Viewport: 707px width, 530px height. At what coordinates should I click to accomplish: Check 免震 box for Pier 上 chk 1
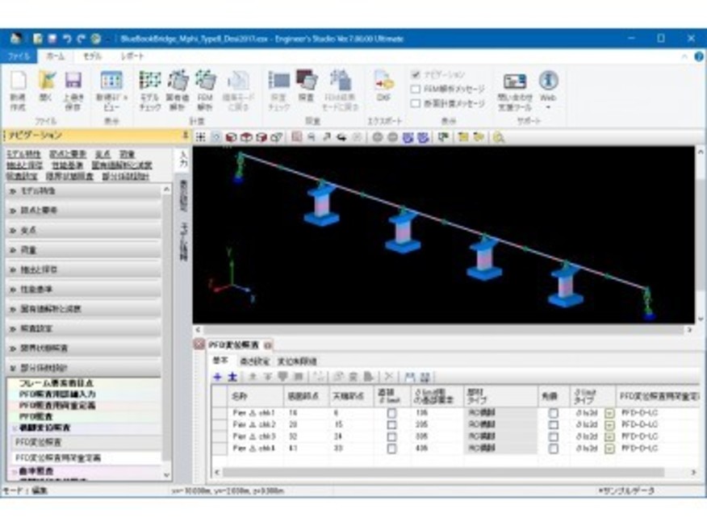(x=553, y=413)
